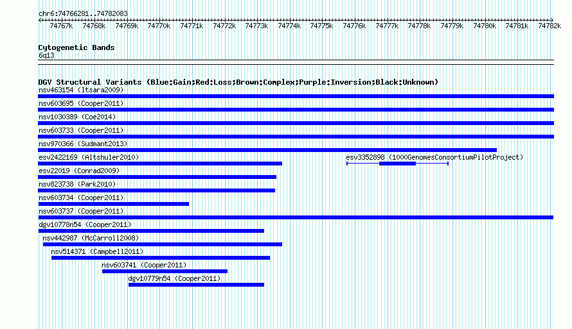Image resolution: width=572 pixels, height=329 pixels.
Task: Click the nsv823738 blue variant bar
Action: (x=157, y=190)
